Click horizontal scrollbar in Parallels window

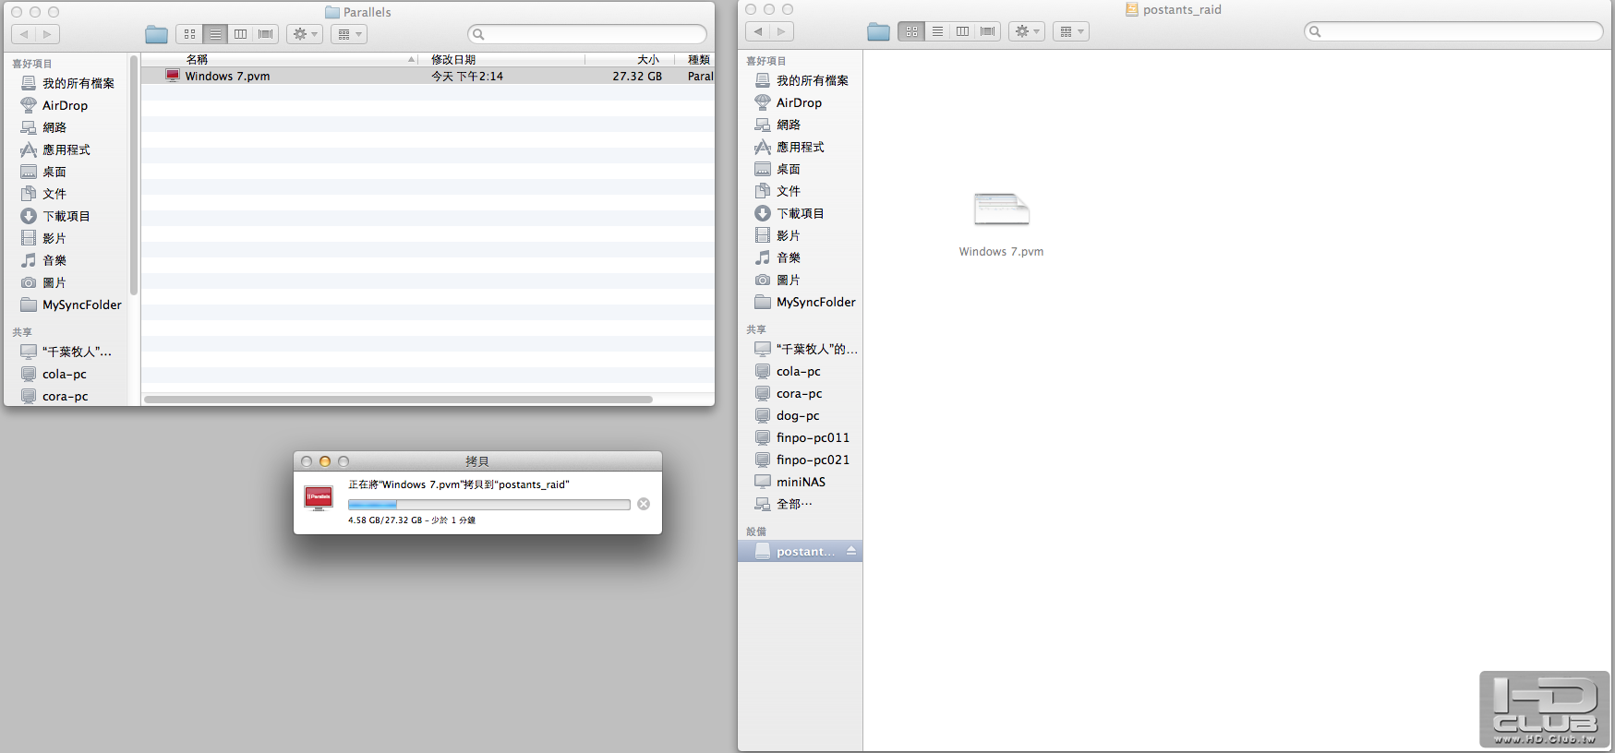click(398, 400)
